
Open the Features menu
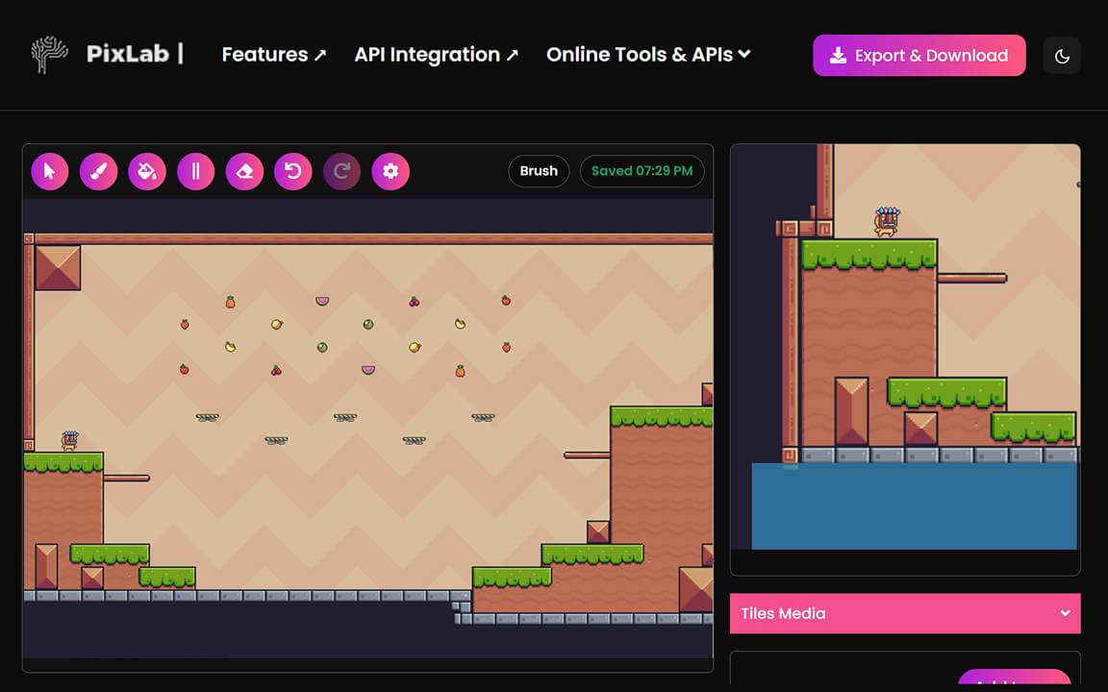click(273, 55)
